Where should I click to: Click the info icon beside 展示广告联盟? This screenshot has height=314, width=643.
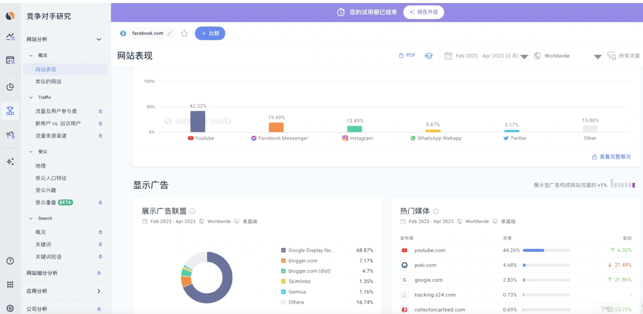point(193,211)
